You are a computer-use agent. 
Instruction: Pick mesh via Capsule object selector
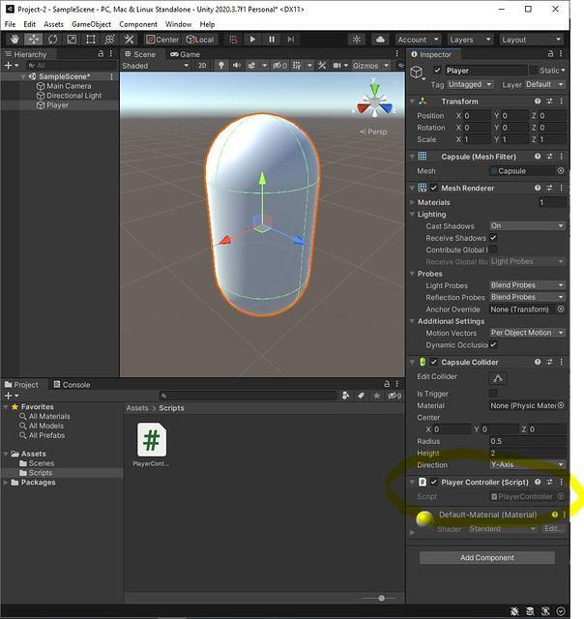click(561, 171)
